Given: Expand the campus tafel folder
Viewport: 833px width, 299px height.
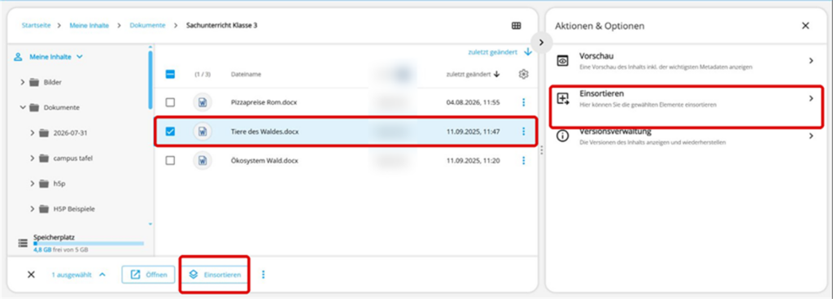Looking at the screenshot, I should click(x=33, y=158).
